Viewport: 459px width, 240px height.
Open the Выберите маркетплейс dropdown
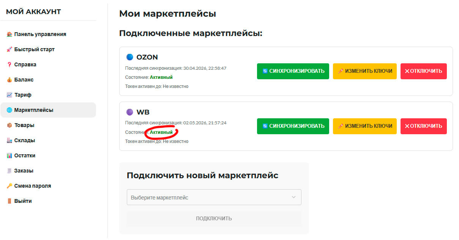point(214,197)
